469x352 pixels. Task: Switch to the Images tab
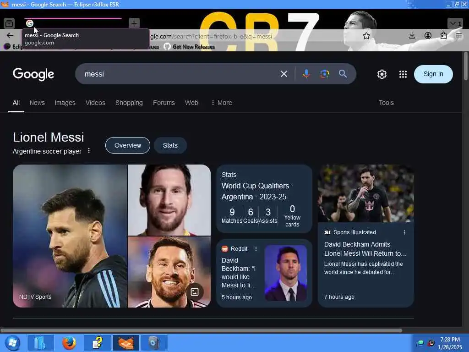click(65, 103)
